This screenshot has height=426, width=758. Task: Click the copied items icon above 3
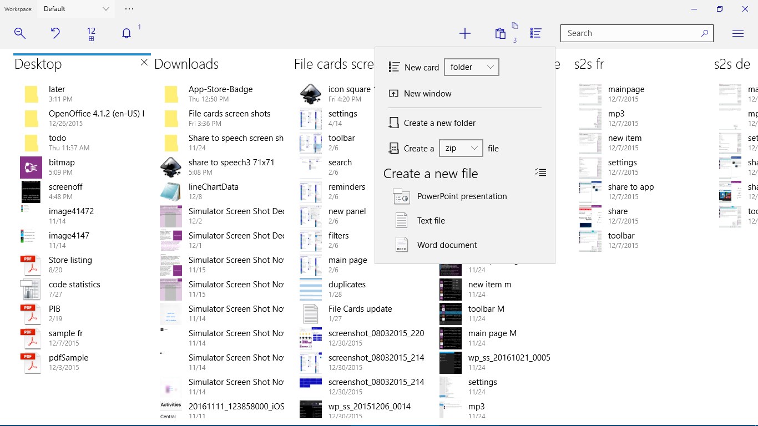[x=515, y=26]
